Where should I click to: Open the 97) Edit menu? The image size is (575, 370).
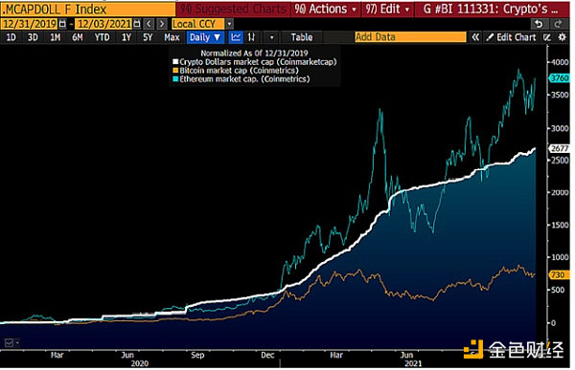click(387, 10)
